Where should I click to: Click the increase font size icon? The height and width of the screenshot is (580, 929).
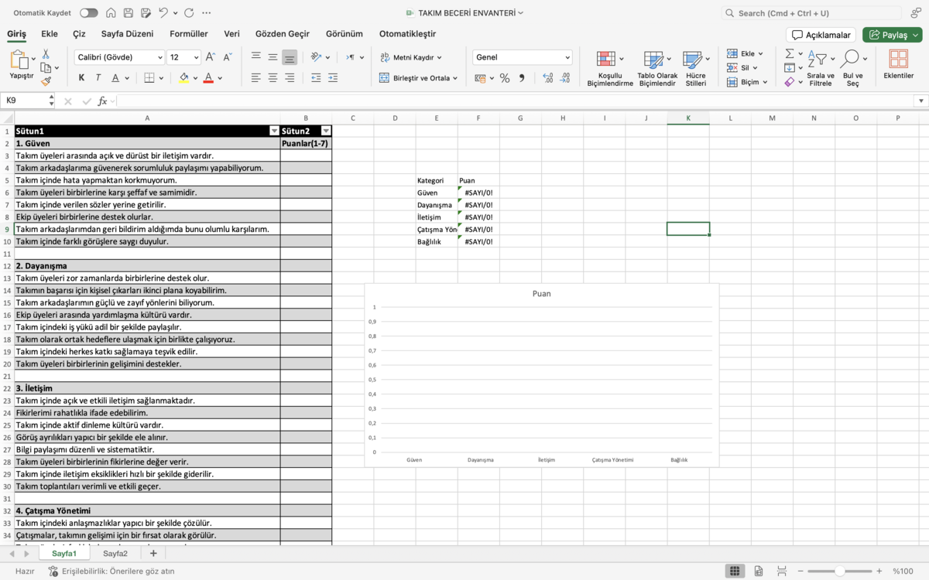[211, 57]
